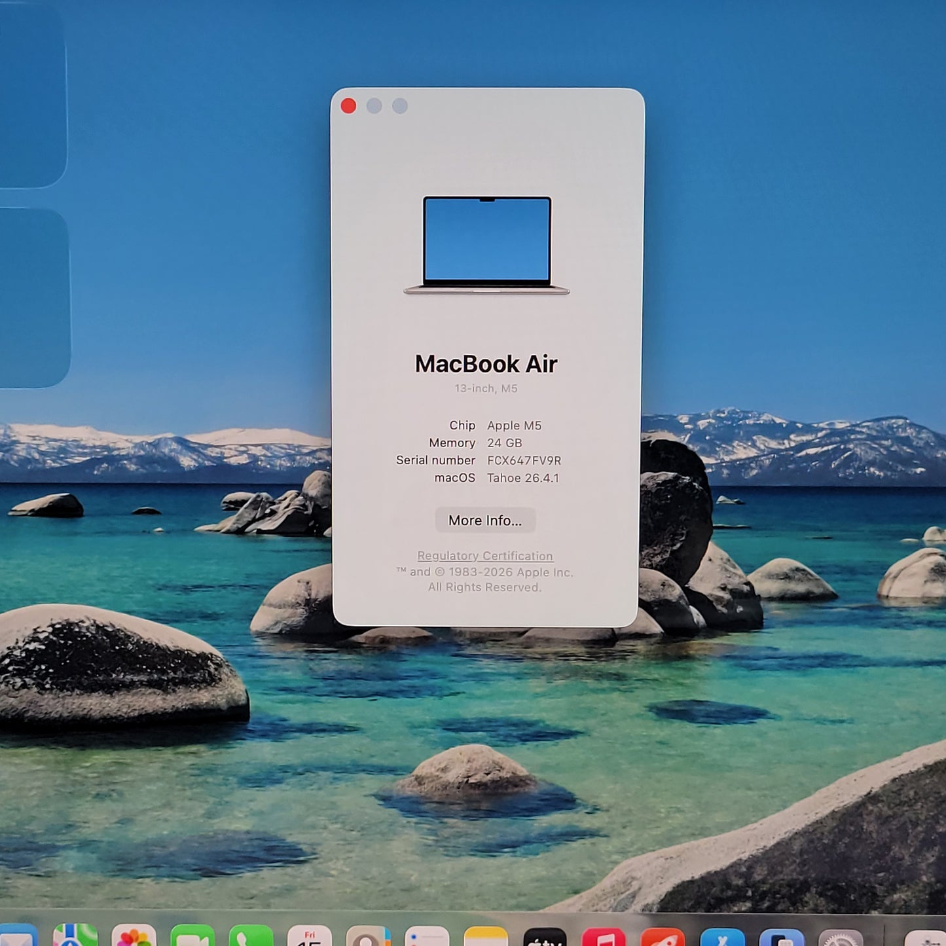
Task: Open the App Store from the Dock
Action: click(x=722, y=937)
